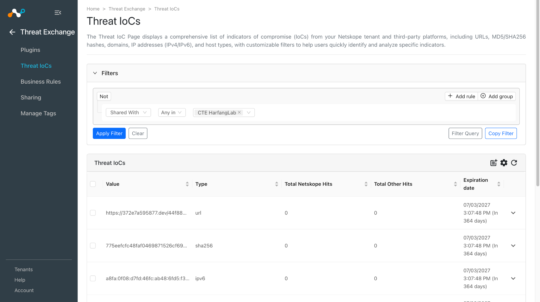Viewport: 540px width, 302px height.
Task: Expand the url IoC row details
Action: pos(513,213)
